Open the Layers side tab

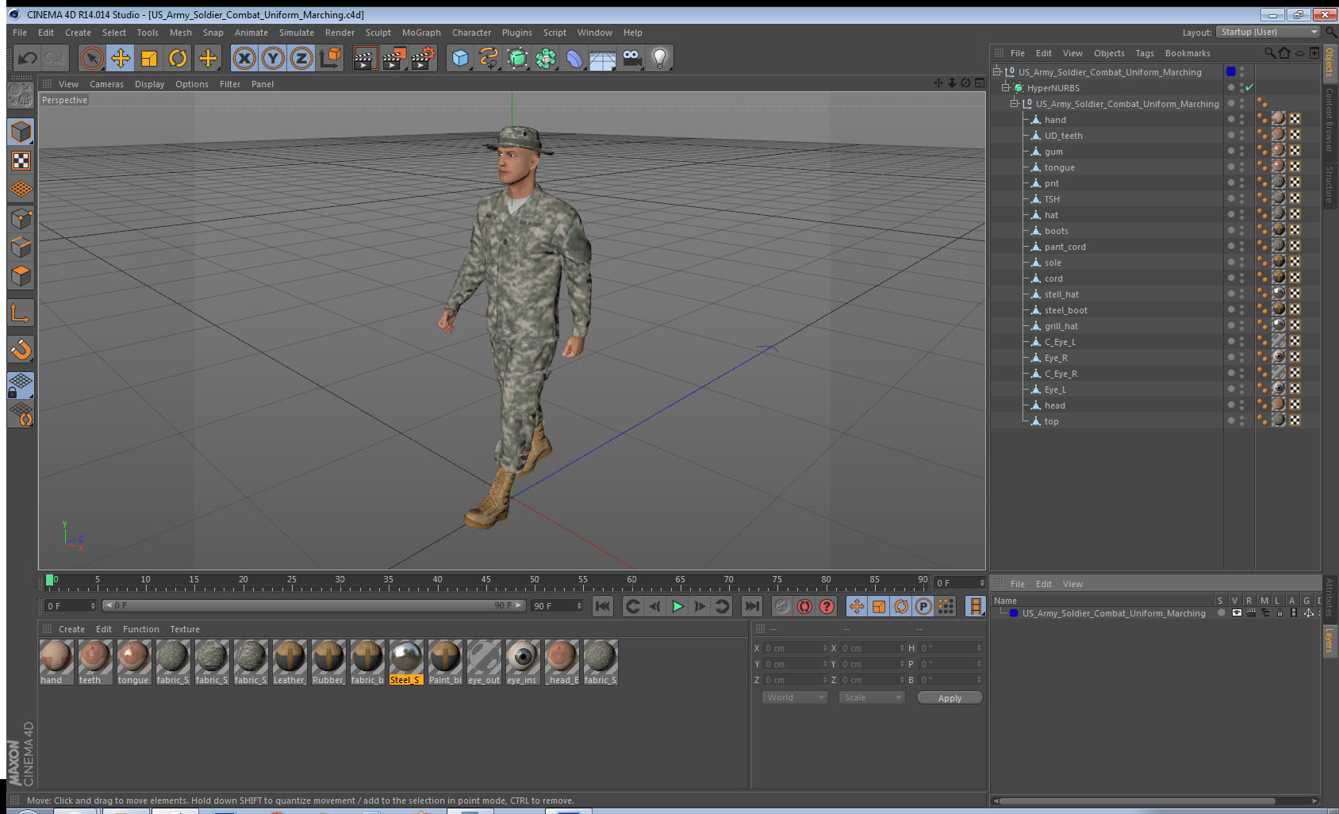pyautogui.click(x=1329, y=641)
